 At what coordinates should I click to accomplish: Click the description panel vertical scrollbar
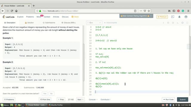pos(84,62)
